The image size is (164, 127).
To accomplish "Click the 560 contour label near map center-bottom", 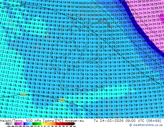I will point(62,100).
